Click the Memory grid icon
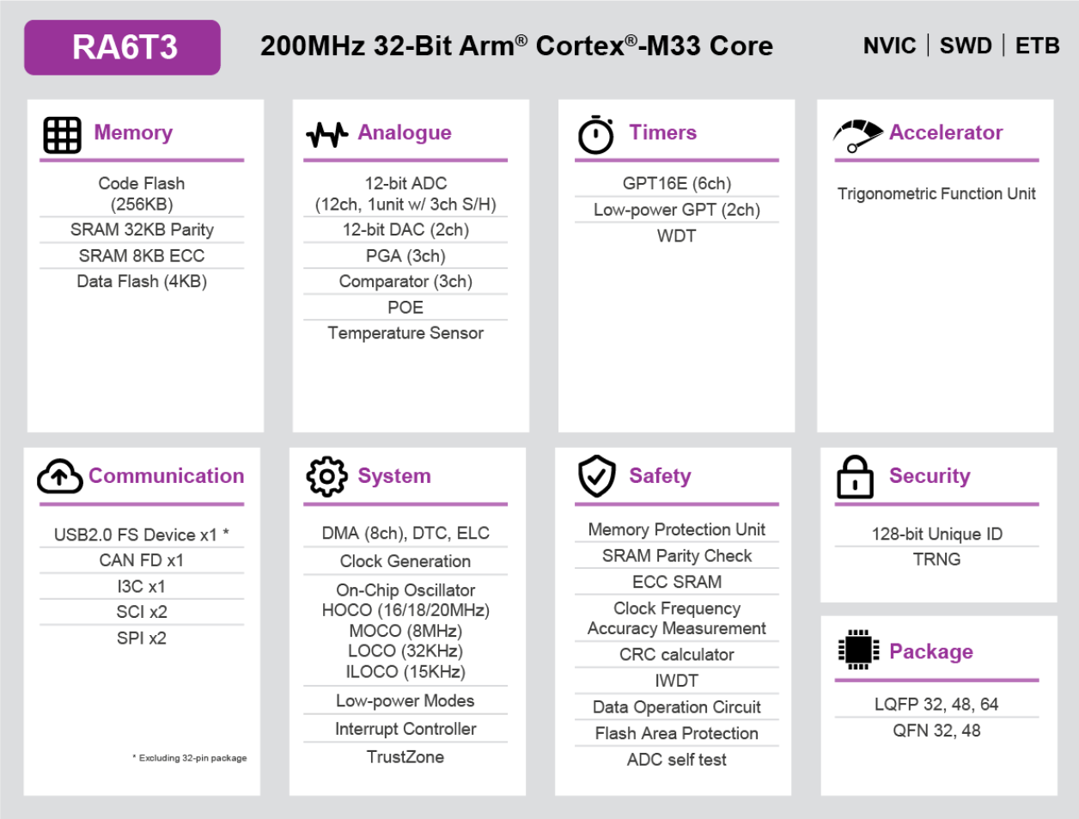Screen dimensions: 1079x819 tap(62, 135)
